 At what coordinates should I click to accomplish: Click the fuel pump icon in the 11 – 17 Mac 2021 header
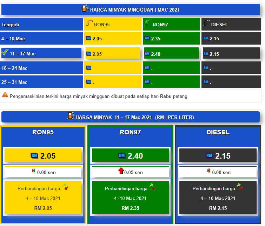[x=71, y=116]
